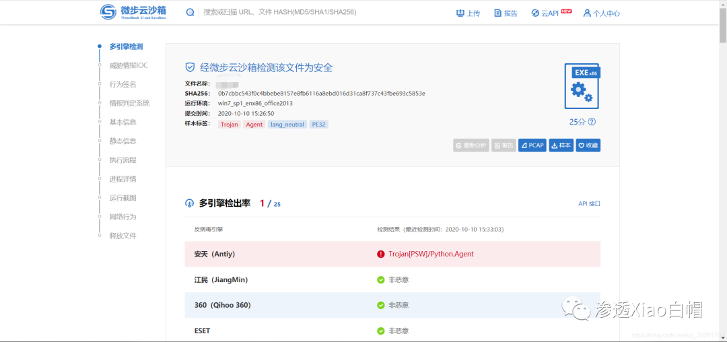727x342 pixels.
Task: Click the 收藏 favorite button
Action: click(x=588, y=145)
